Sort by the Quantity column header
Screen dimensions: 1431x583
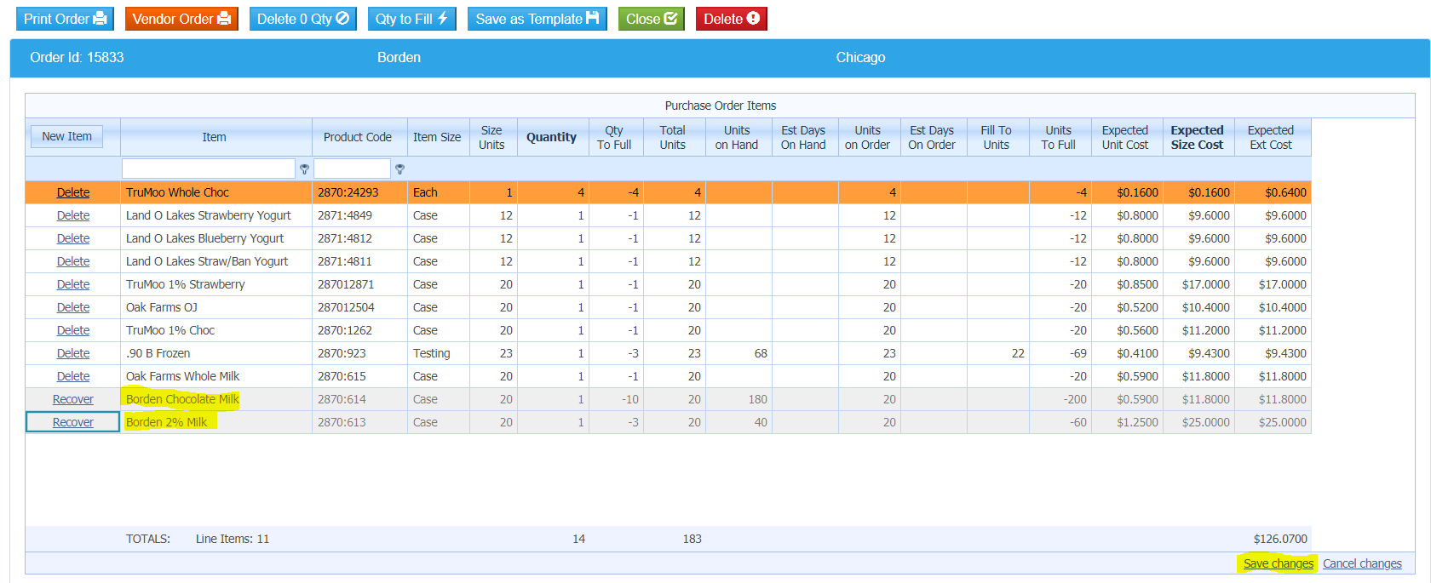pyautogui.click(x=551, y=137)
